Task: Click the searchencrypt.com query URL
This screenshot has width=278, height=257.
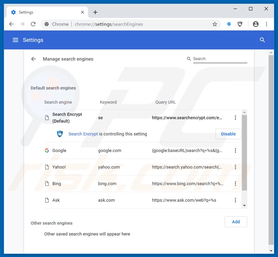Action: [187, 118]
